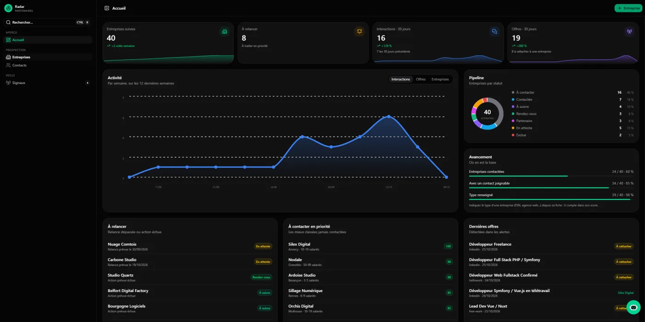Image resolution: width=645 pixels, height=322 pixels.
Task: Open Carbone Studio follow-up row
Action: 190,262
